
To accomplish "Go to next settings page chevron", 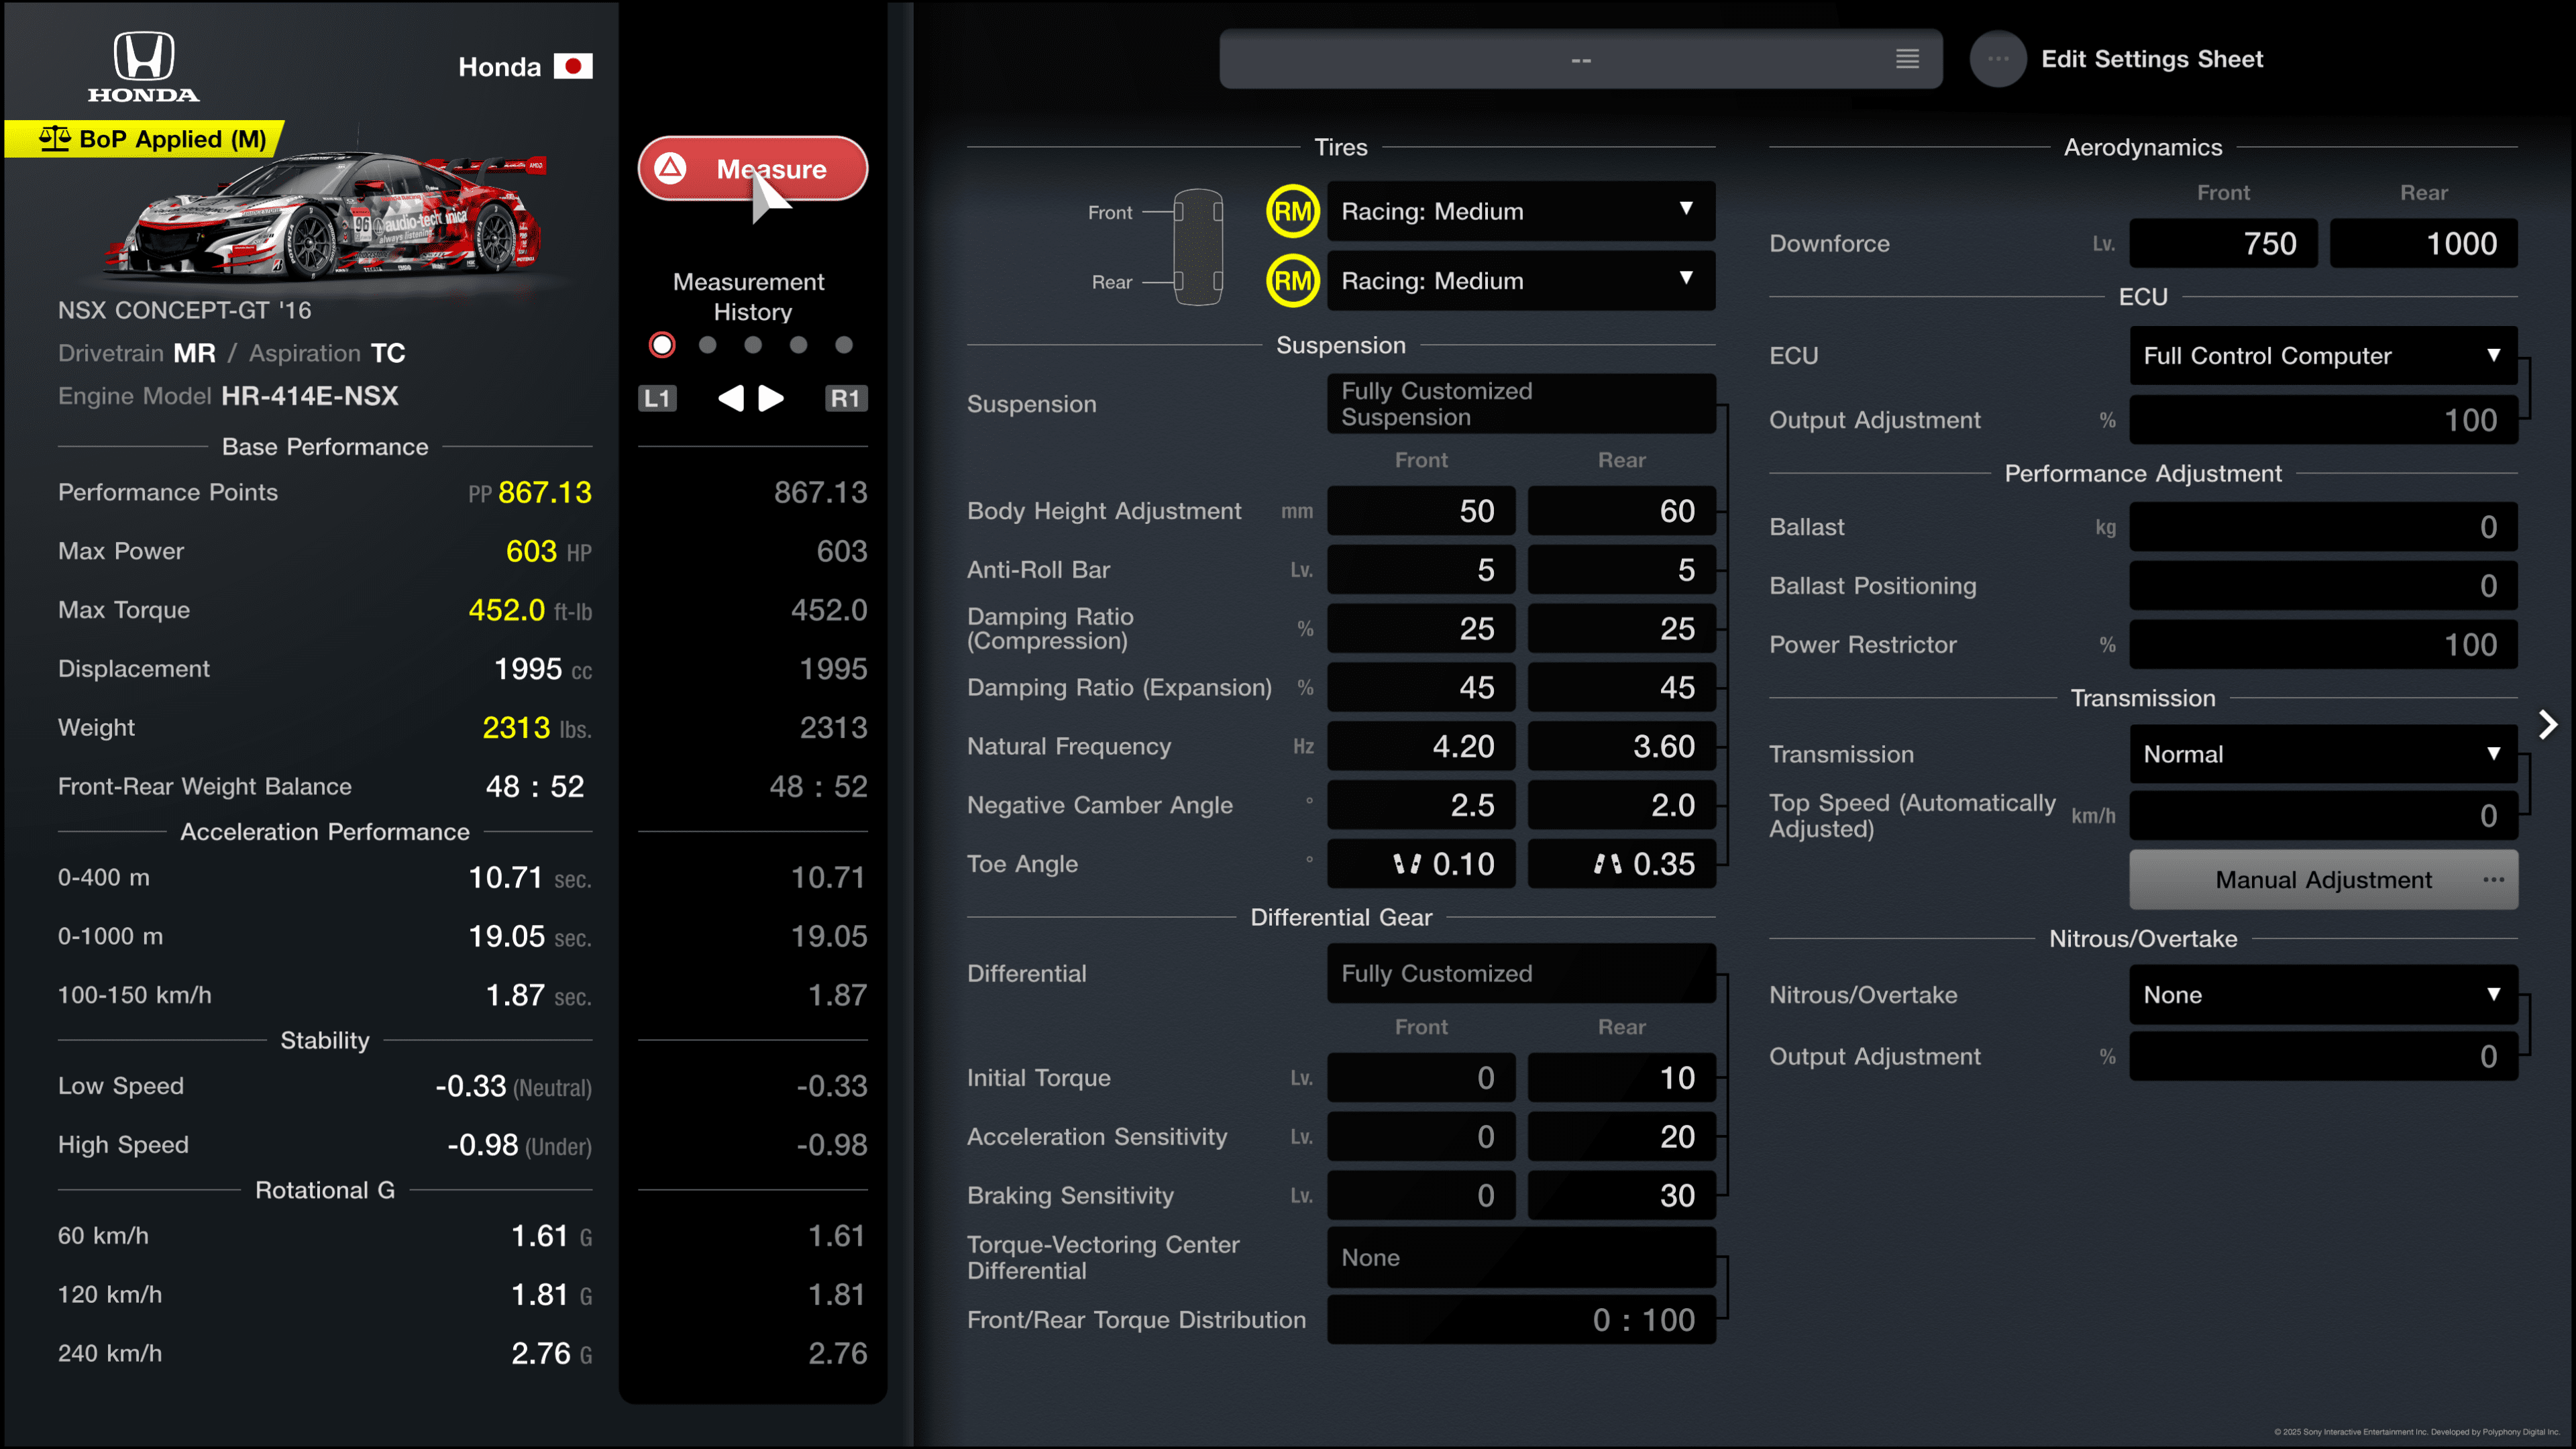I will point(2548,725).
